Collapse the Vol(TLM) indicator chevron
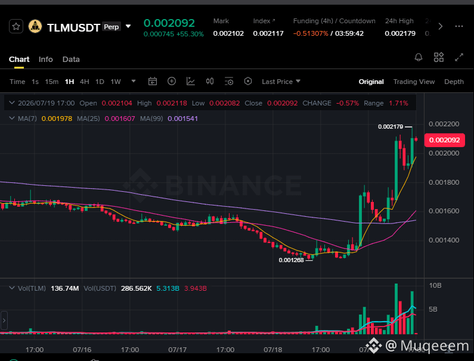The height and width of the screenshot is (361, 474). tap(12, 288)
